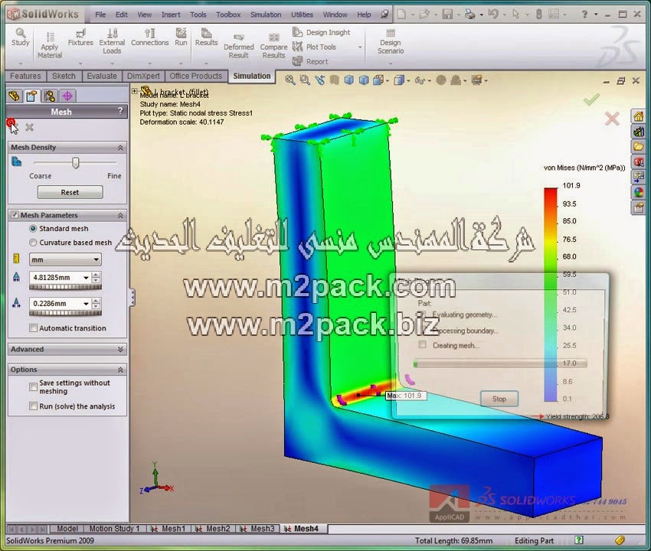Image resolution: width=651 pixels, height=551 pixels.
Task: Click the tolerance thumbwheel under 0.2286mm
Action: point(65,313)
